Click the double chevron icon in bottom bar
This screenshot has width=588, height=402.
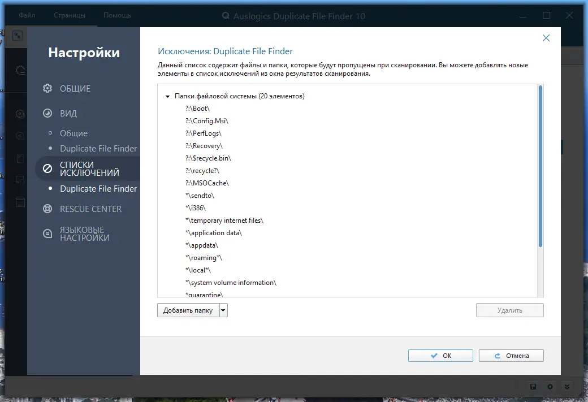pos(567,387)
